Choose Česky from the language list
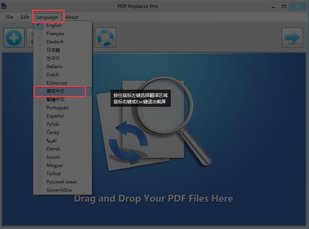This screenshot has width=309, height=229. click(63, 132)
